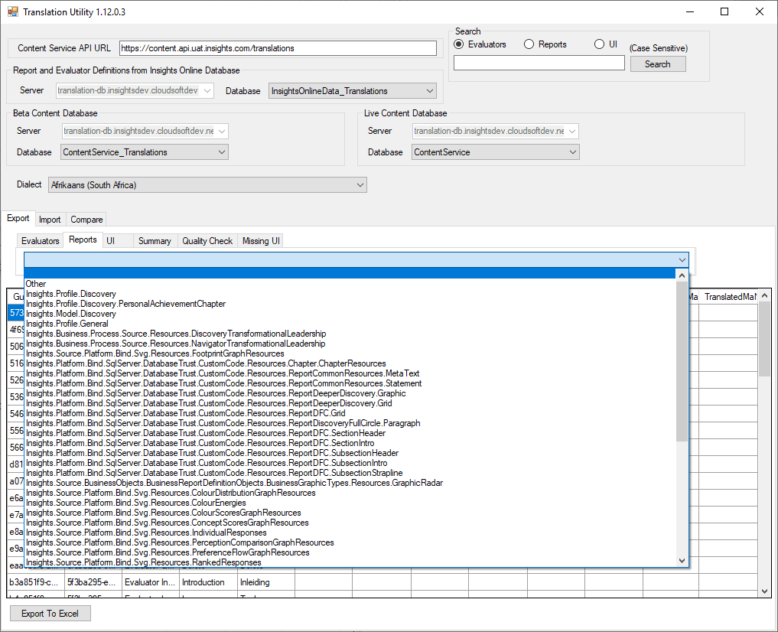Viewport: 778px width, 632px height.
Task: Click the Search button
Action: pyautogui.click(x=658, y=64)
